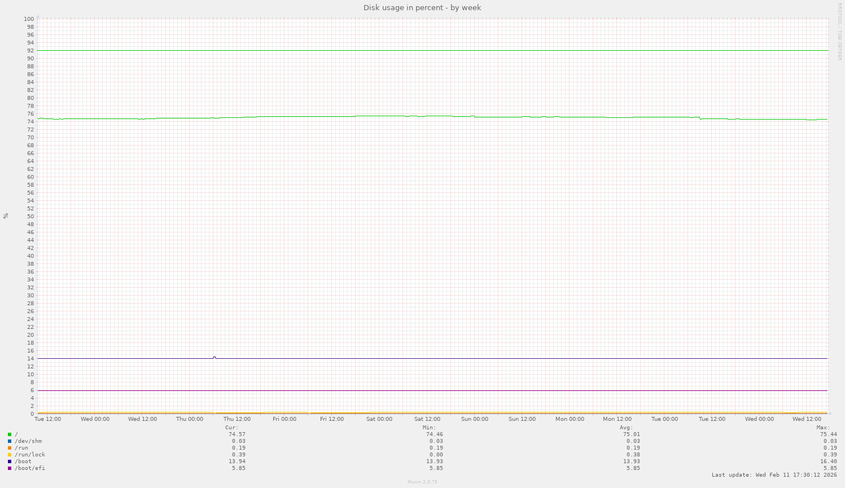This screenshot has width=845, height=488.
Task: Select the teal /dev/shm legend square
Action: [9, 441]
